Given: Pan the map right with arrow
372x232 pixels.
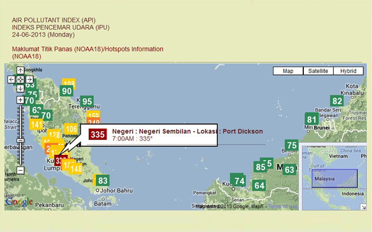Looking at the screenshot, I should click(x=29, y=79).
